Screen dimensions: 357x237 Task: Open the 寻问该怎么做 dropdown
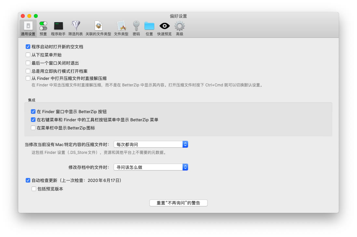(x=151, y=167)
